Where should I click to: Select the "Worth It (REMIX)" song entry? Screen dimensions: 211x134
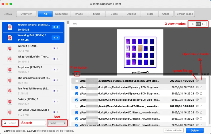tap(33, 48)
